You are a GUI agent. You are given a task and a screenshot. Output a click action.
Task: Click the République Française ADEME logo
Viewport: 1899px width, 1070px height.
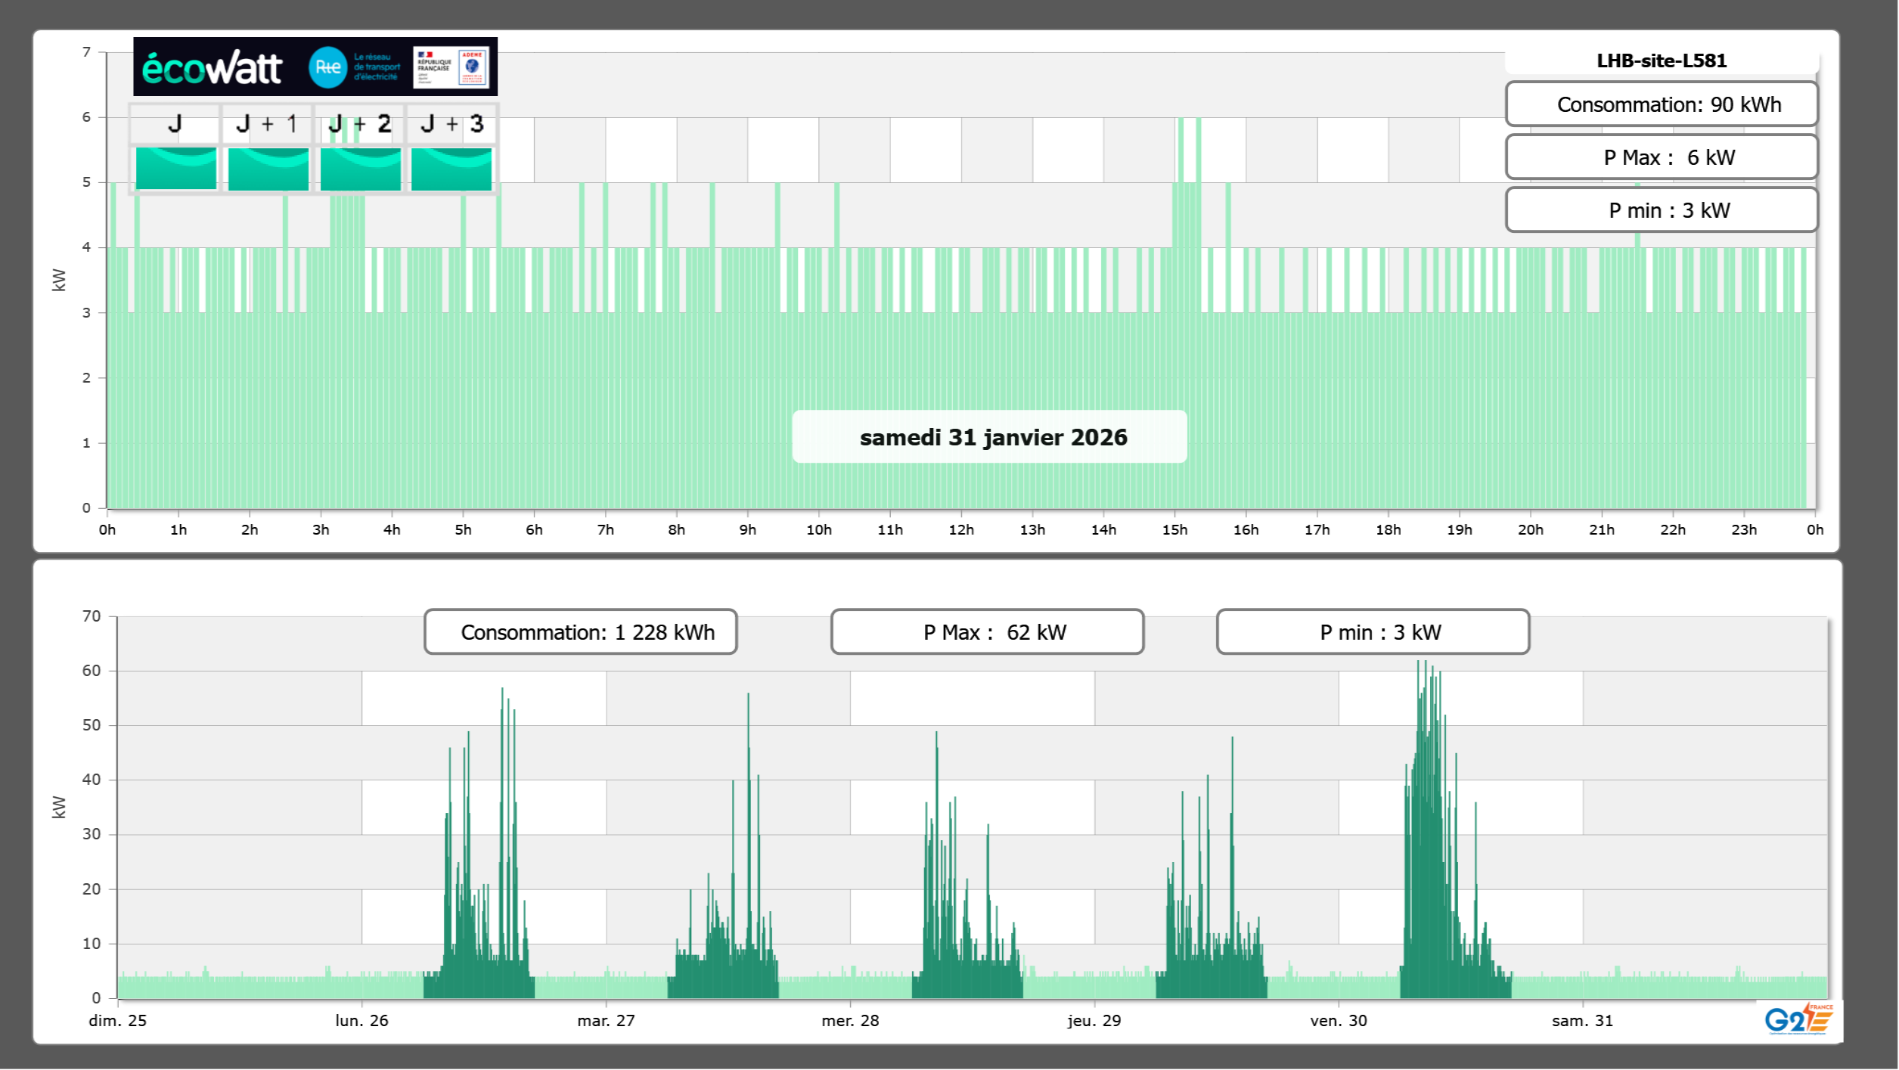pos(451,67)
